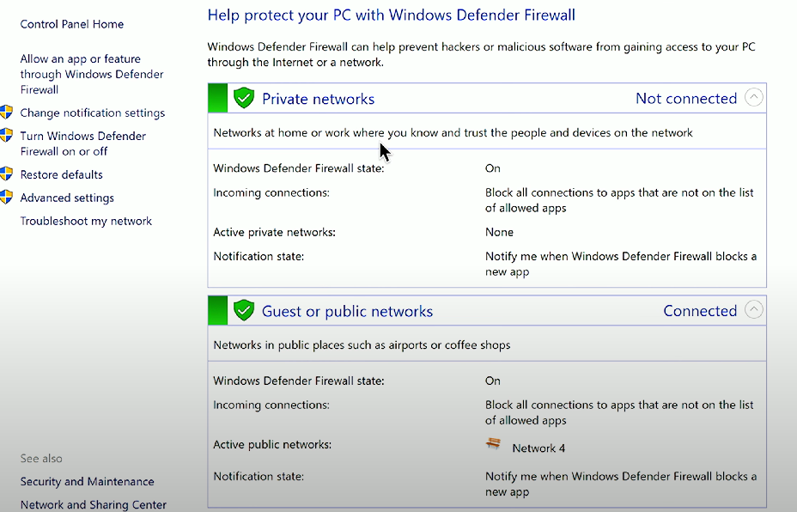Select the Restore defaults link

[x=62, y=174]
